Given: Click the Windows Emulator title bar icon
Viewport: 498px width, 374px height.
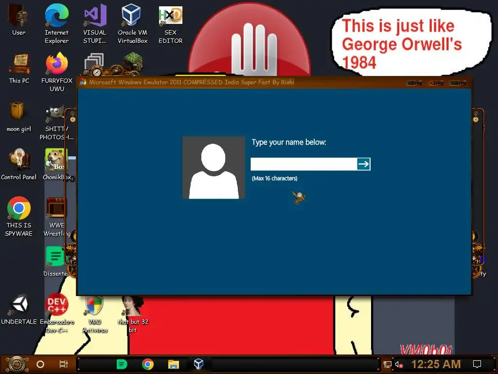Looking at the screenshot, I should 83,82.
